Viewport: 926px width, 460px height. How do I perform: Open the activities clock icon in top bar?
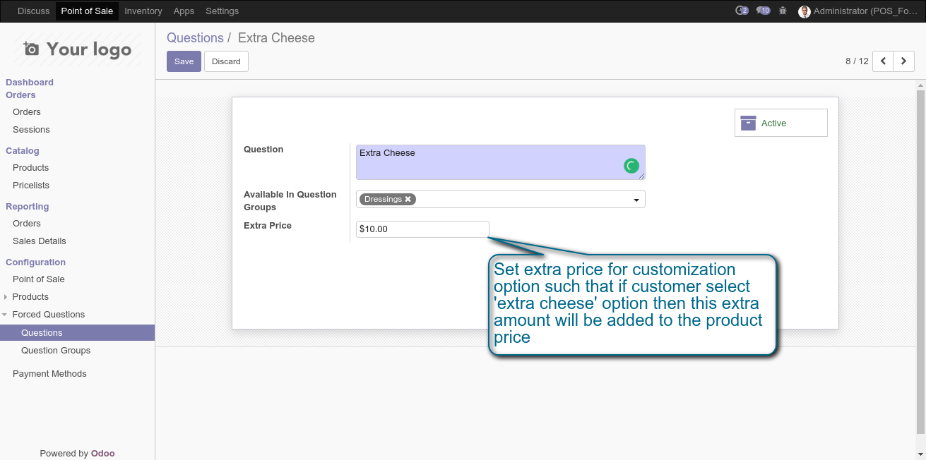pos(742,11)
